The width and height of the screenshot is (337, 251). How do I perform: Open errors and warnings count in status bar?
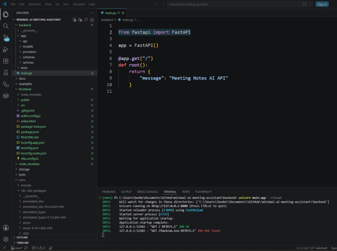pyautogui.click(x=39, y=248)
